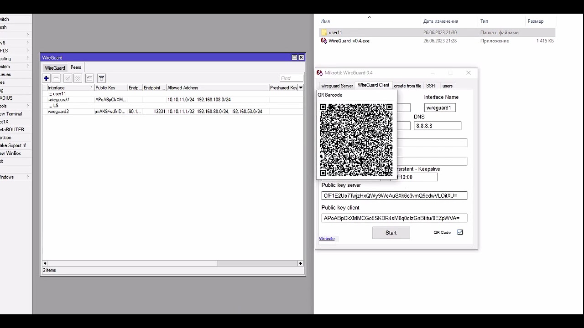Image resolution: width=584 pixels, height=328 pixels.
Task: Open New Terminal from sidebar
Action: click(x=11, y=114)
